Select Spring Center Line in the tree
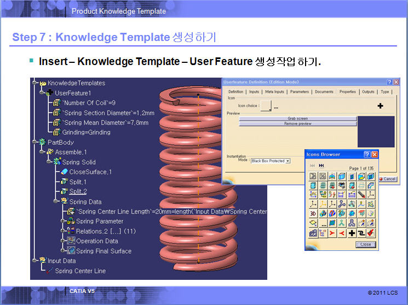The image size is (408, 305). [80, 271]
